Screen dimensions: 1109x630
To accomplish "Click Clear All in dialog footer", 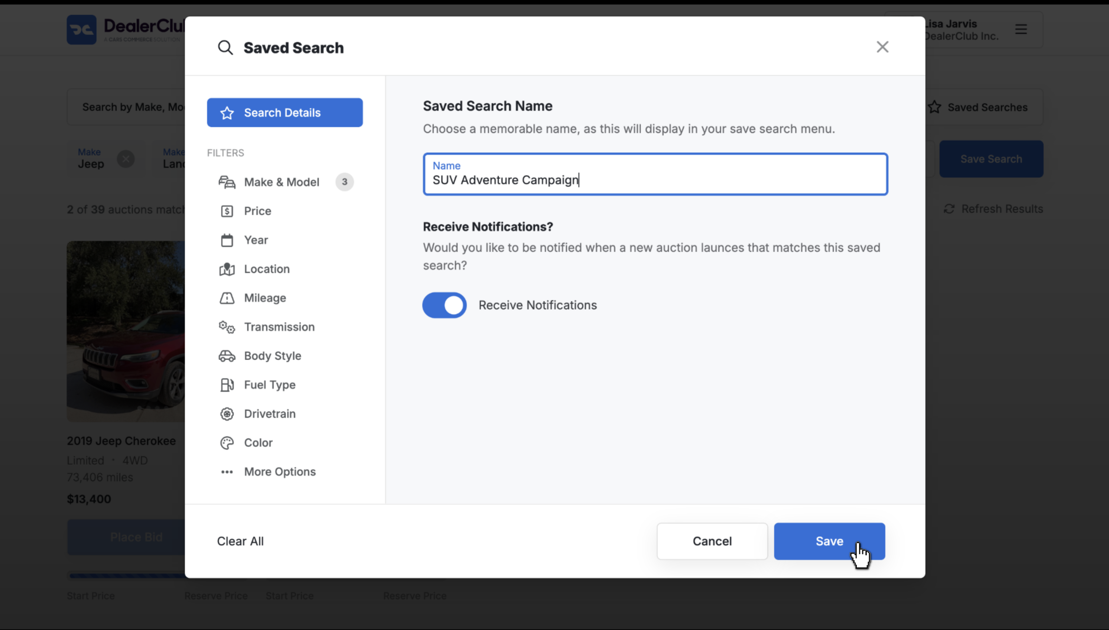I will [240, 541].
